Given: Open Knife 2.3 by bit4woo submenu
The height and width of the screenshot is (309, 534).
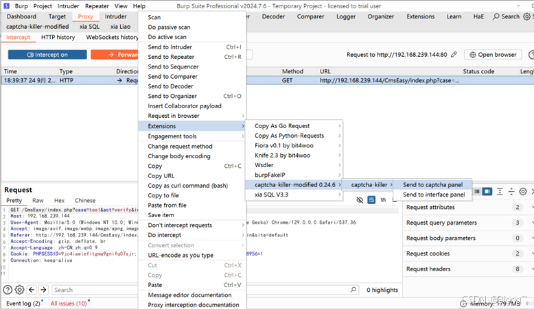Looking at the screenshot, I should click(294, 156).
